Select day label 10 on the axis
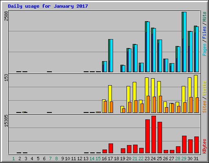Viewport: 209px width, 163px height. (67, 159)
